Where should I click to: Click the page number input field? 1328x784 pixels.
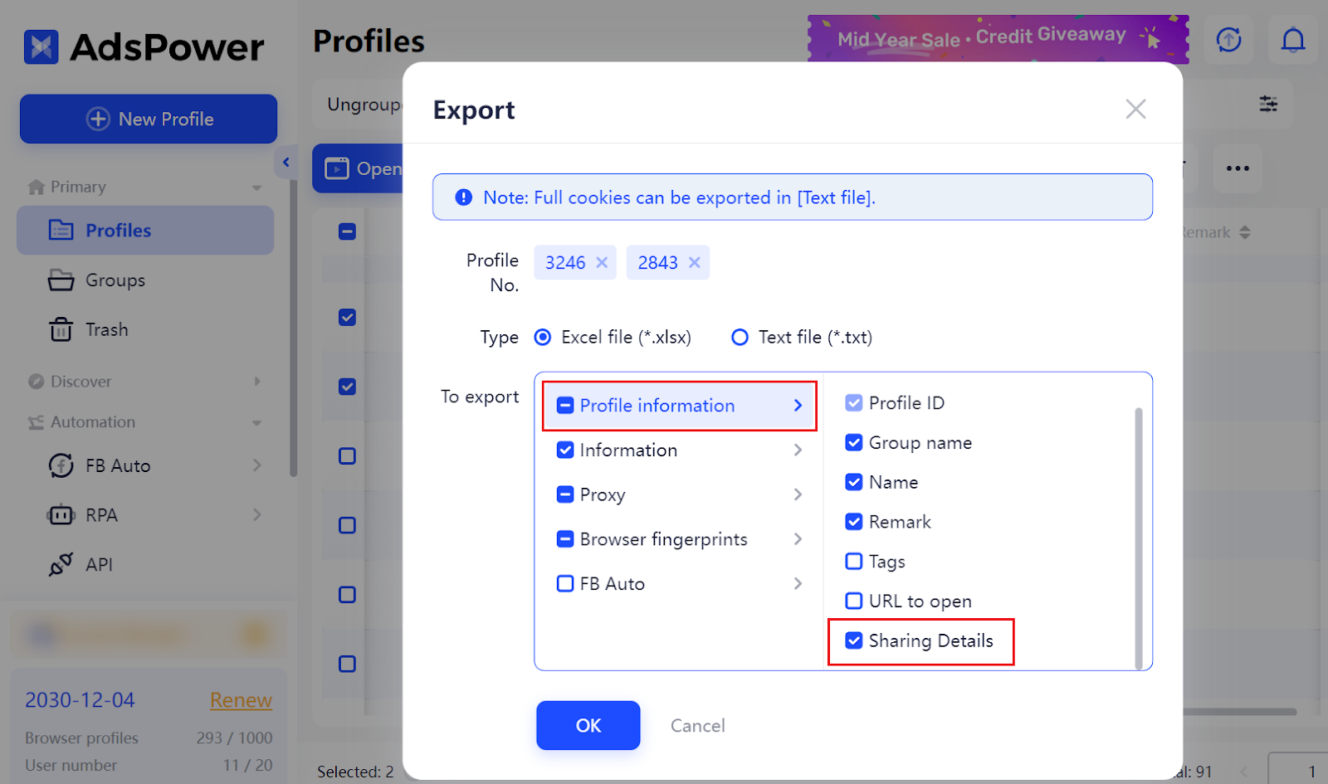(1300, 771)
